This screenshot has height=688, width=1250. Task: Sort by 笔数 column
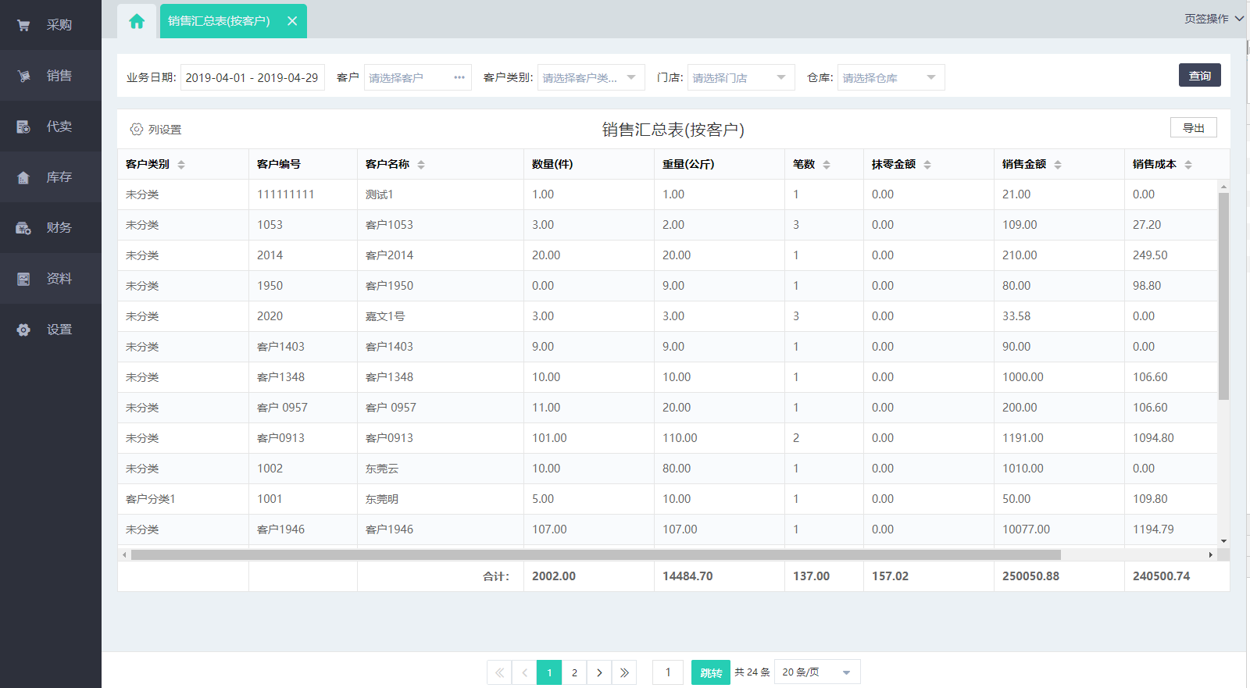coord(827,164)
